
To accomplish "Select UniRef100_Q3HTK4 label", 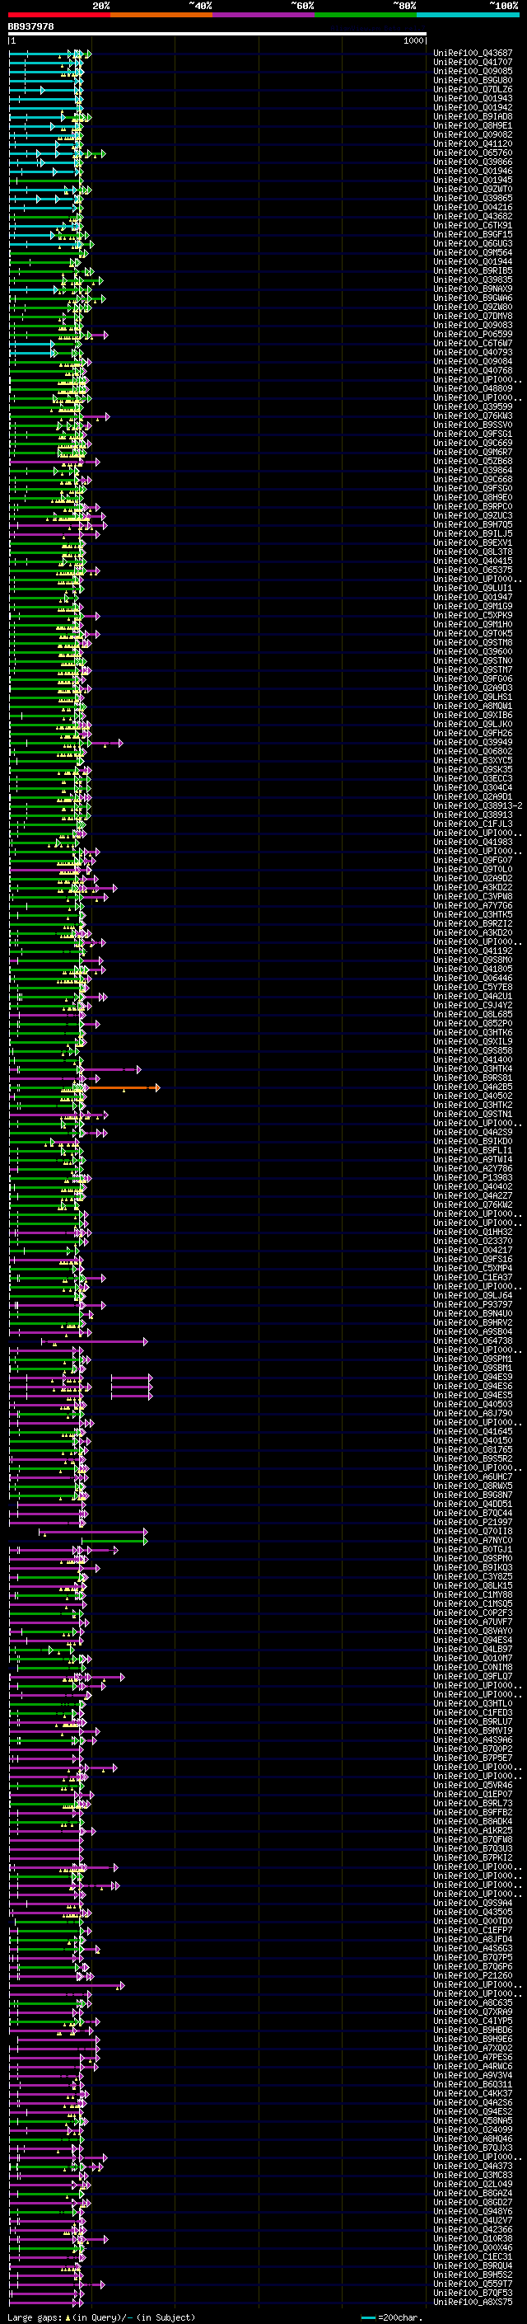I will (473, 1069).
